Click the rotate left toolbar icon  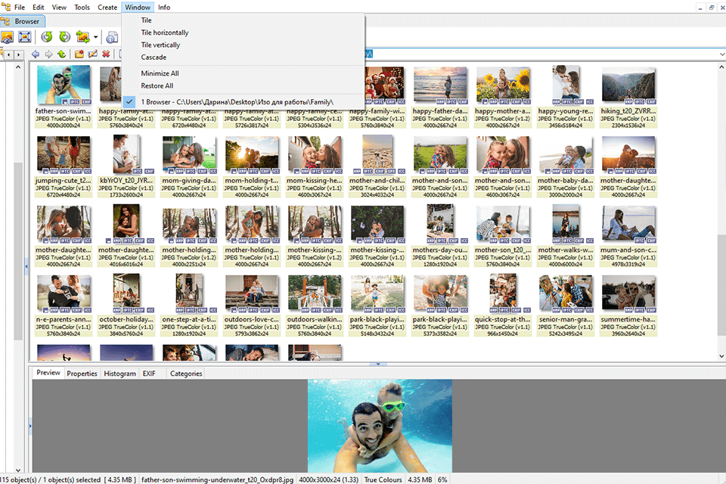click(x=47, y=36)
